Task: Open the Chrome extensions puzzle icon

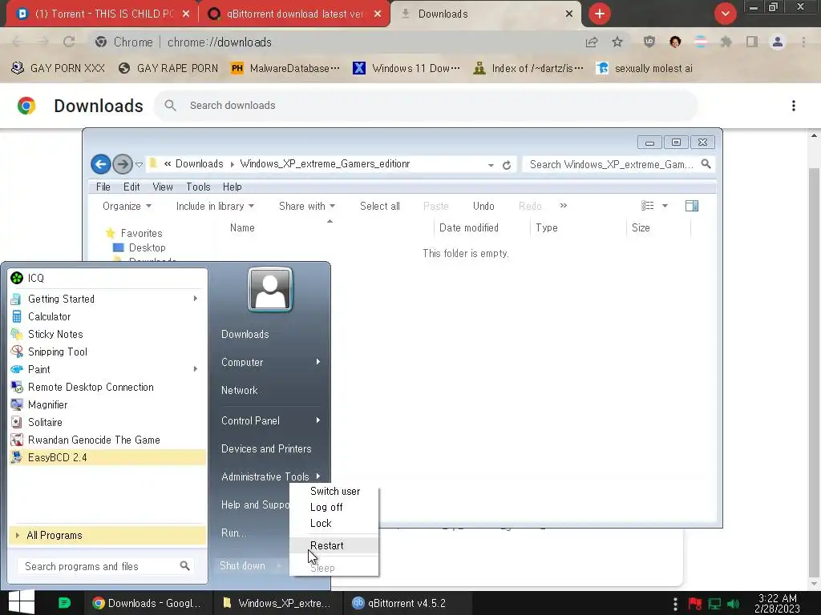Action: tap(726, 42)
